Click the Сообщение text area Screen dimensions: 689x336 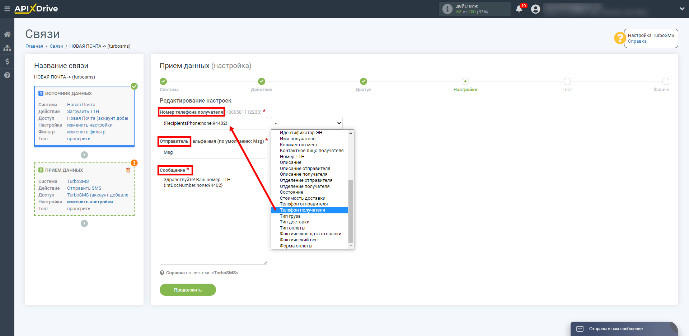point(214,220)
